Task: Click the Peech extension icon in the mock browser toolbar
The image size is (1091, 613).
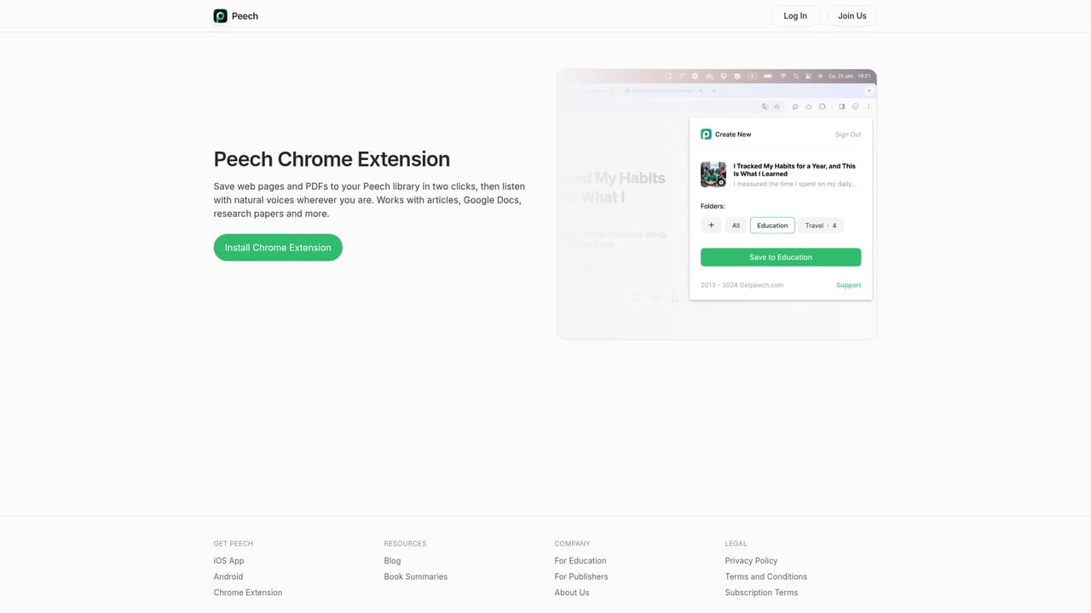Action: point(795,106)
